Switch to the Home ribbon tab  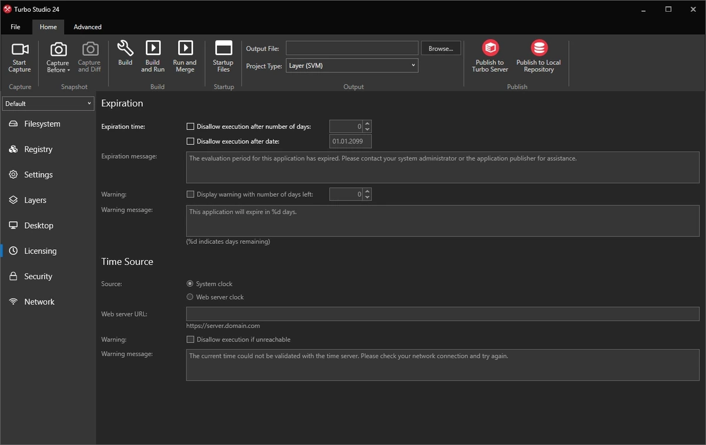tap(48, 27)
